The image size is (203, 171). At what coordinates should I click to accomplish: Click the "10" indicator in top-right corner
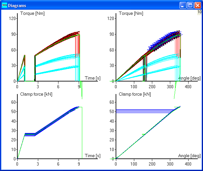coord(199,12)
